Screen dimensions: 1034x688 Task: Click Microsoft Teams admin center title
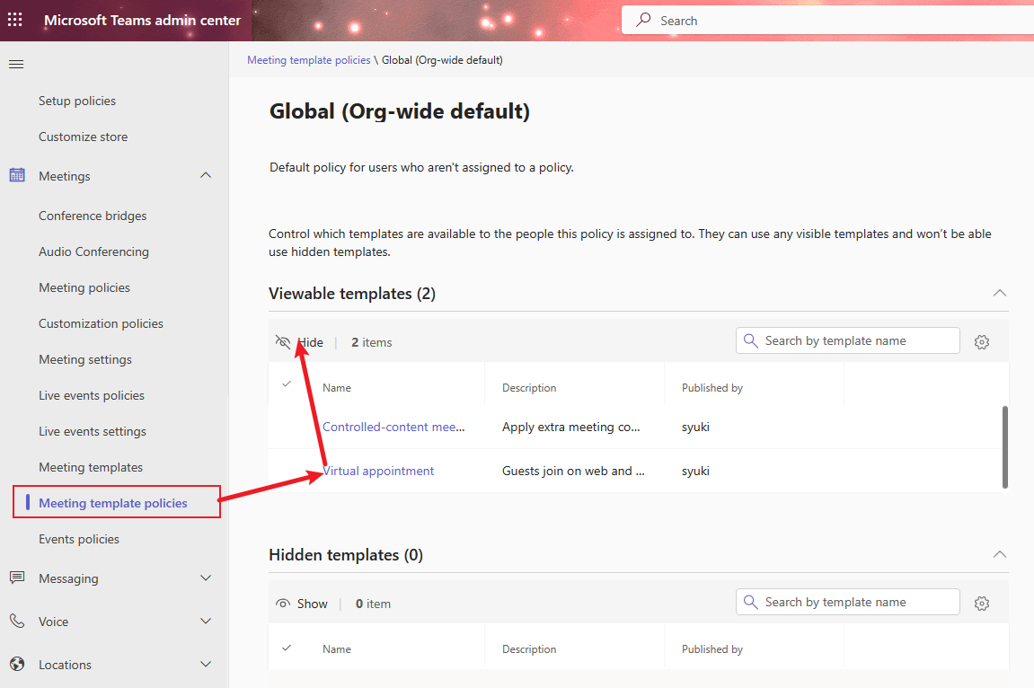[x=143, y=21]
